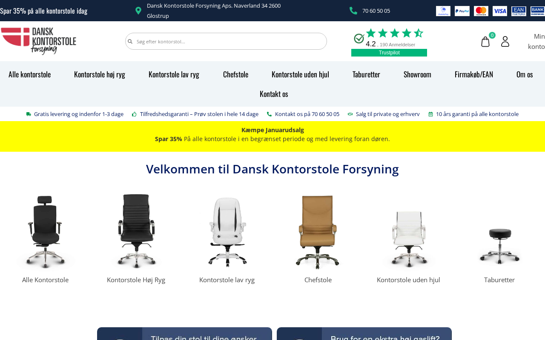Select Kontorstole uden hjul in navigation
This screenshot has width=545, height=340.
[x=300, y=74]
